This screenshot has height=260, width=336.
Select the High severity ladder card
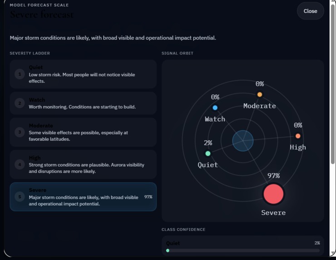point(83,164)
